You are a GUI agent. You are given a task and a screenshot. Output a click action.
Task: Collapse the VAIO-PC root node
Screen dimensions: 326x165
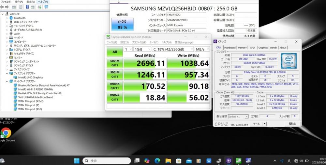(x=3, y=14)
